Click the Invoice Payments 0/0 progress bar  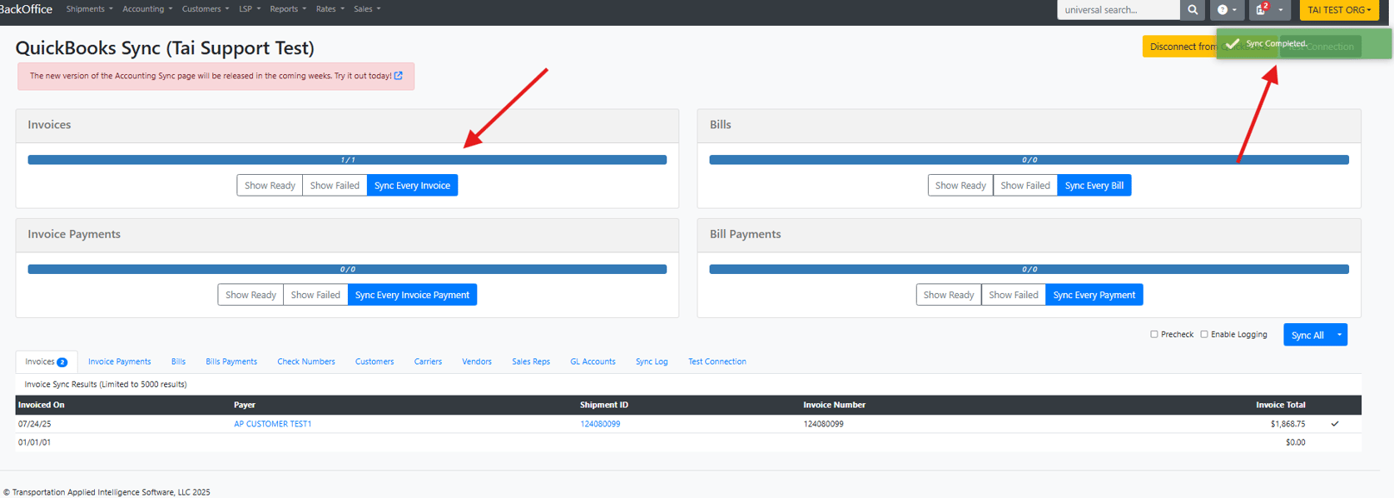tap(347, 269)
